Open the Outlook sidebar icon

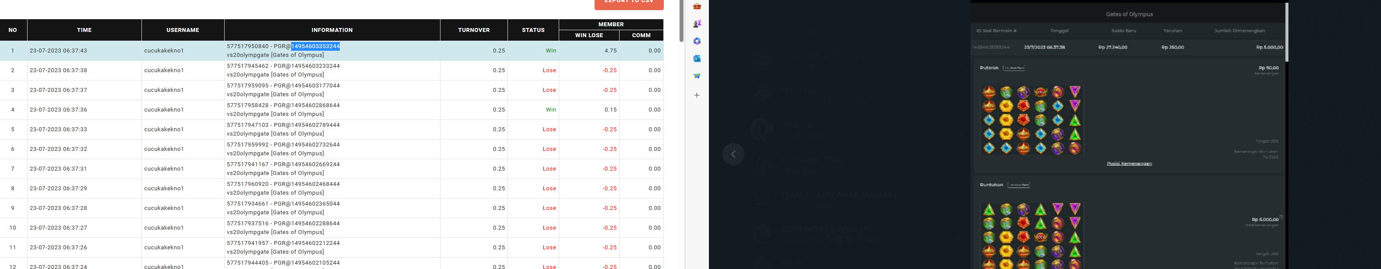click(x=697, y=59)
